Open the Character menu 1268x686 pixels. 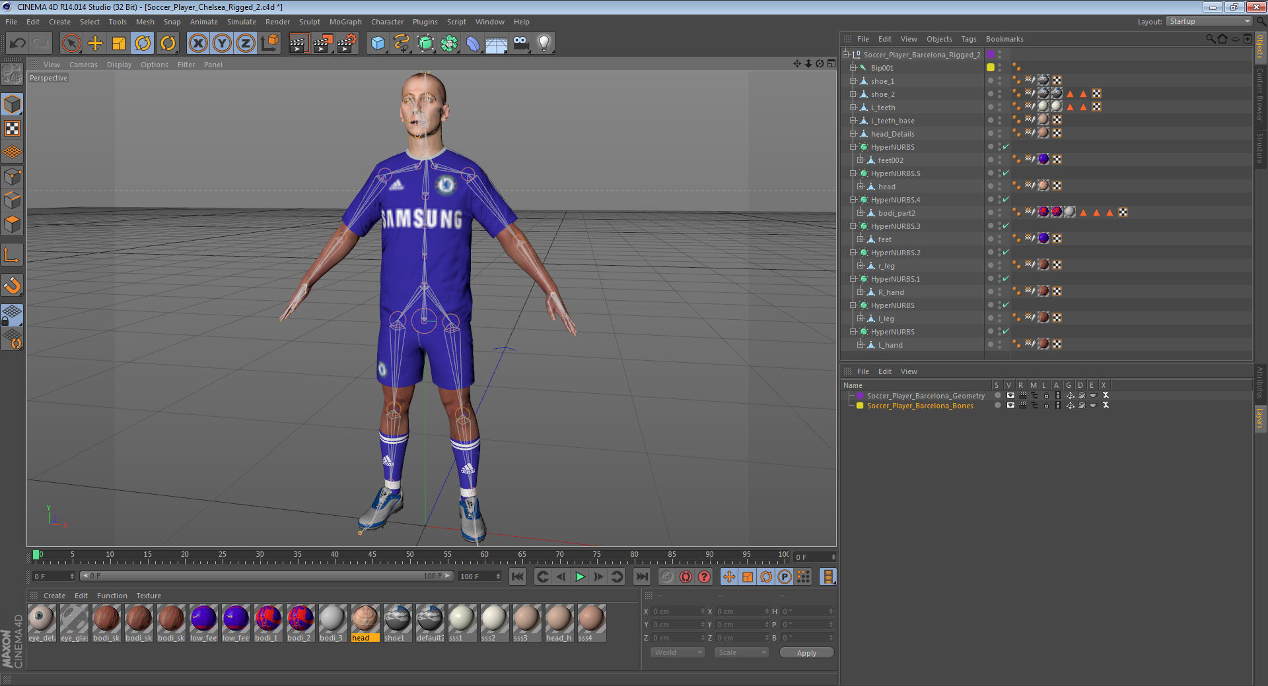coord(387,22)
